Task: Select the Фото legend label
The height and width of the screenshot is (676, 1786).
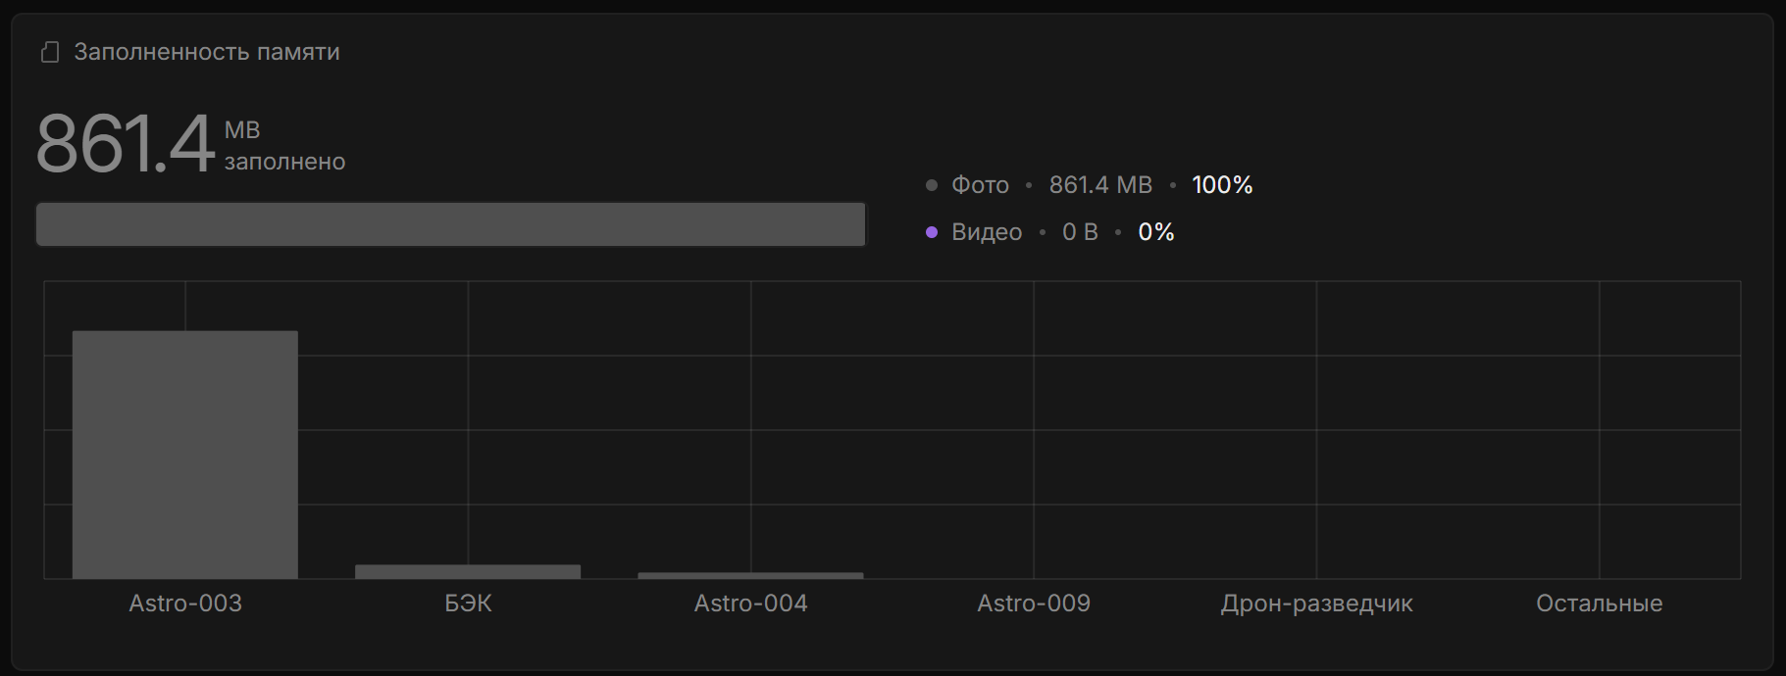Action: 980,185
